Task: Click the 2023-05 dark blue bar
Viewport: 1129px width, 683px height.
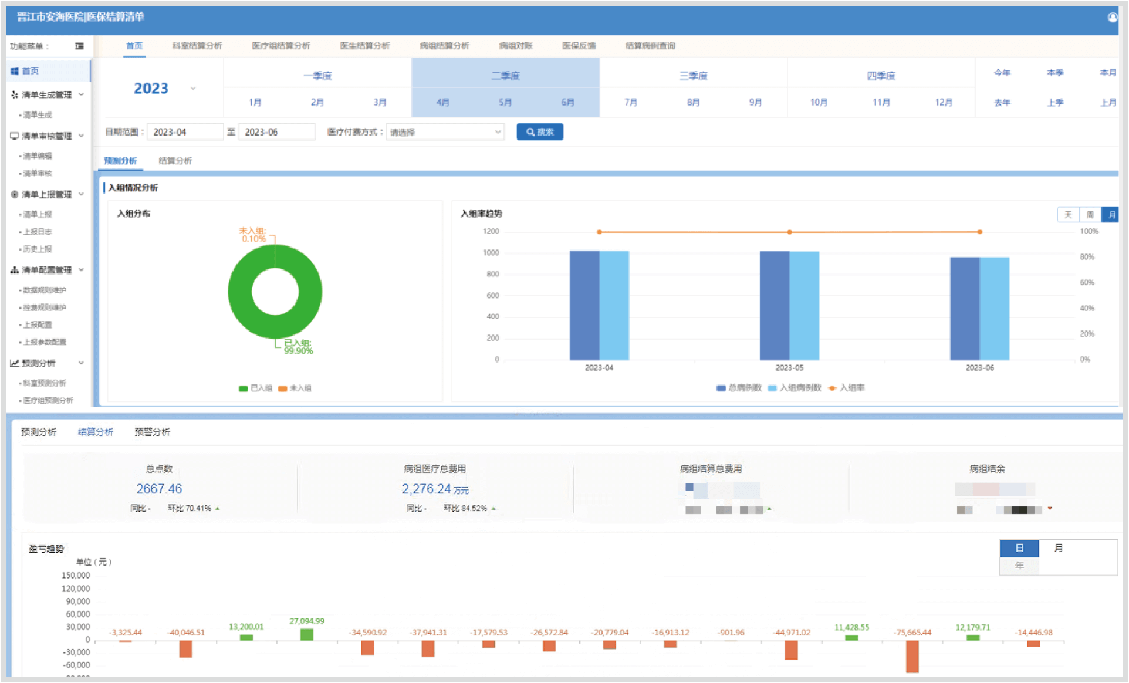Action: click(x=775, y=306)
